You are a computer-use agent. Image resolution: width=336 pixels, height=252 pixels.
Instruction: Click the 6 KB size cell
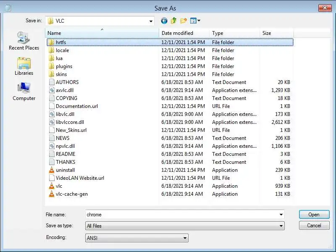pos(285,162)
